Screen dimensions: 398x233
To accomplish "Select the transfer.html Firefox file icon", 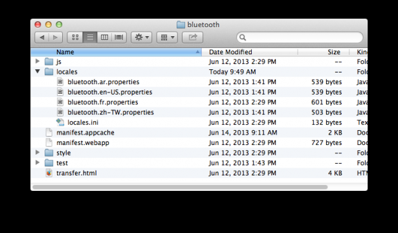I will pyautogui.click(x=49, y=173).
